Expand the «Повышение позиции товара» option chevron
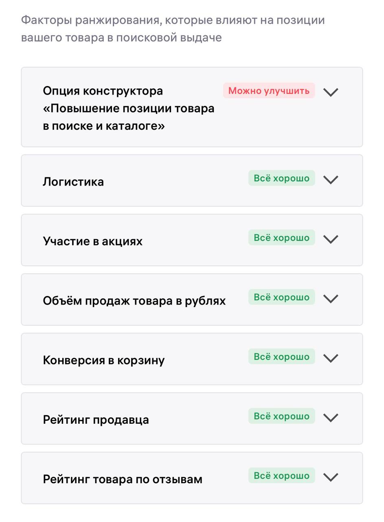The width and height of the screenshot is (384, 522). (x=331, y=92)
